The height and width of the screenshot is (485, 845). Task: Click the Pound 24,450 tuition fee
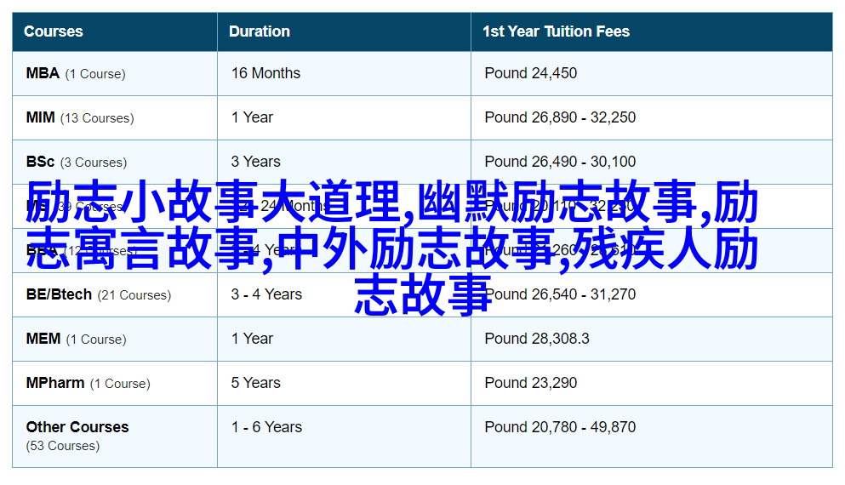point(530,73)
